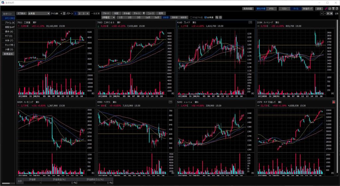340x186 pixels.
Task: Go to the next page using the forward arrow
Action: coord(328,14)
